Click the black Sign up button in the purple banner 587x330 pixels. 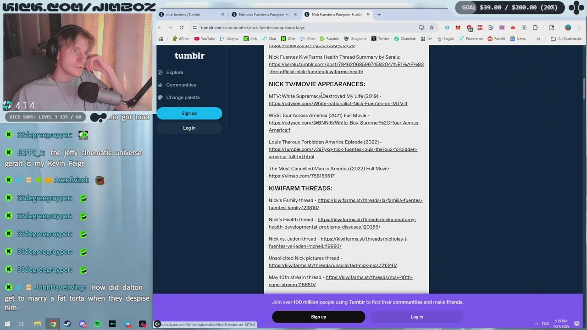click(x=319, y=317)
